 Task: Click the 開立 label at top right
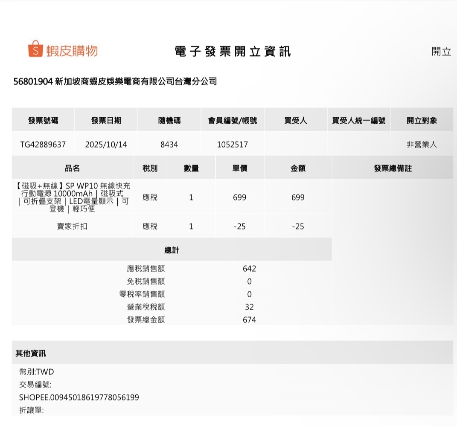tap(441, 52)
